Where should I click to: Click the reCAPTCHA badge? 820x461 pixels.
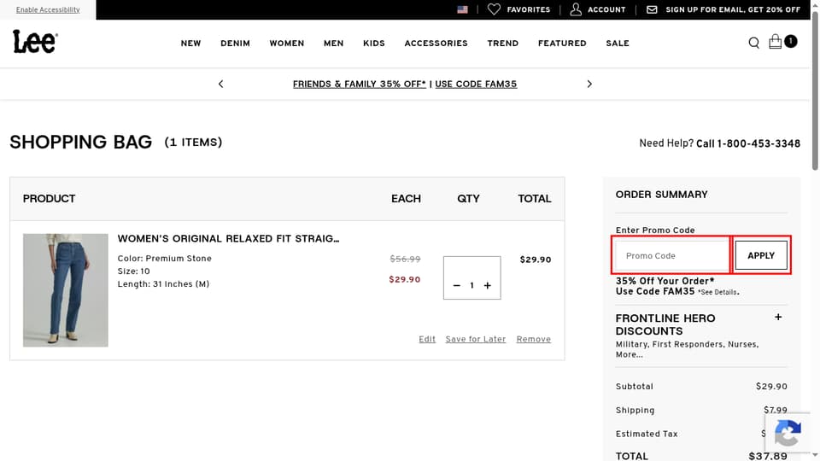coord(788,433)
